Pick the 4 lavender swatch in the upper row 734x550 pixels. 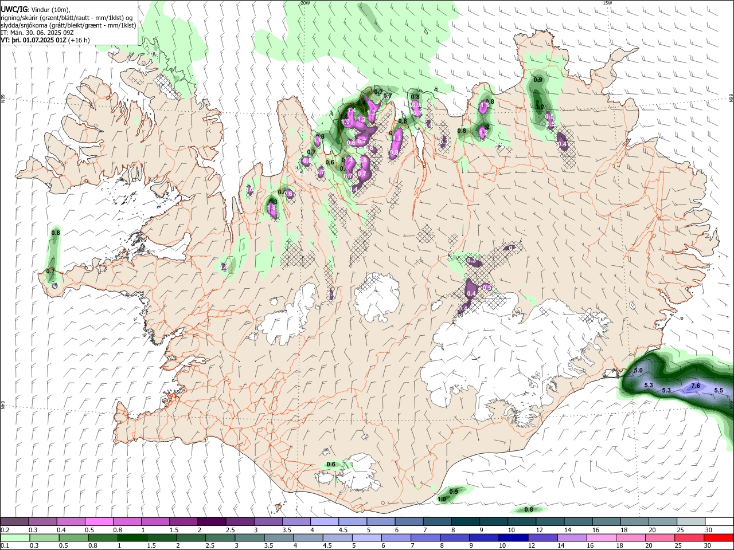[325, 522]
